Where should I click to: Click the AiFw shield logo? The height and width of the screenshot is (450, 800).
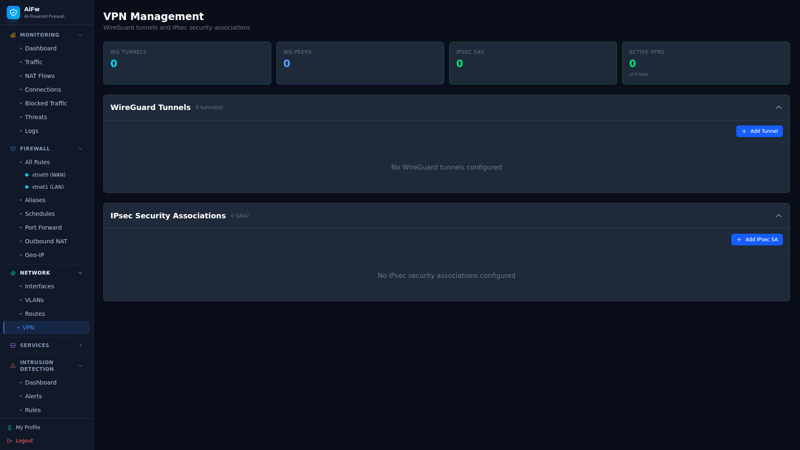[13, 12]
